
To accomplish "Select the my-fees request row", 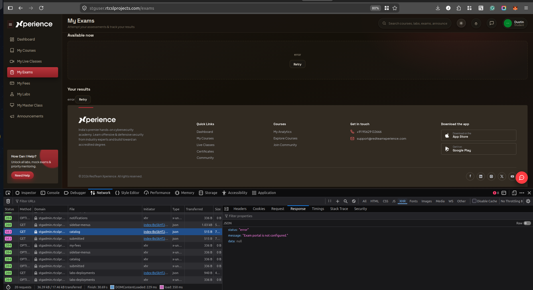I will (x=113, y=245).
